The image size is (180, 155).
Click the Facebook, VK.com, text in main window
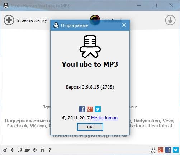click(27, 126)
